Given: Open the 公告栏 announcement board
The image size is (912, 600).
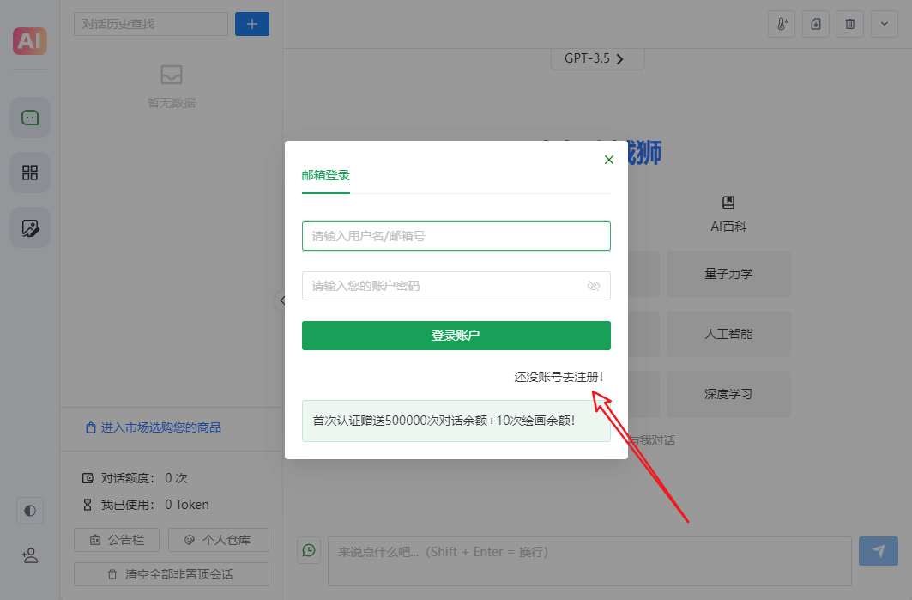Looking at the screenshot, I should coord(117,539).
